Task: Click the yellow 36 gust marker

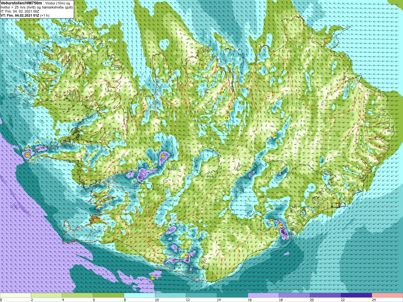Action: pyautogui.click(x=281, y=226)
